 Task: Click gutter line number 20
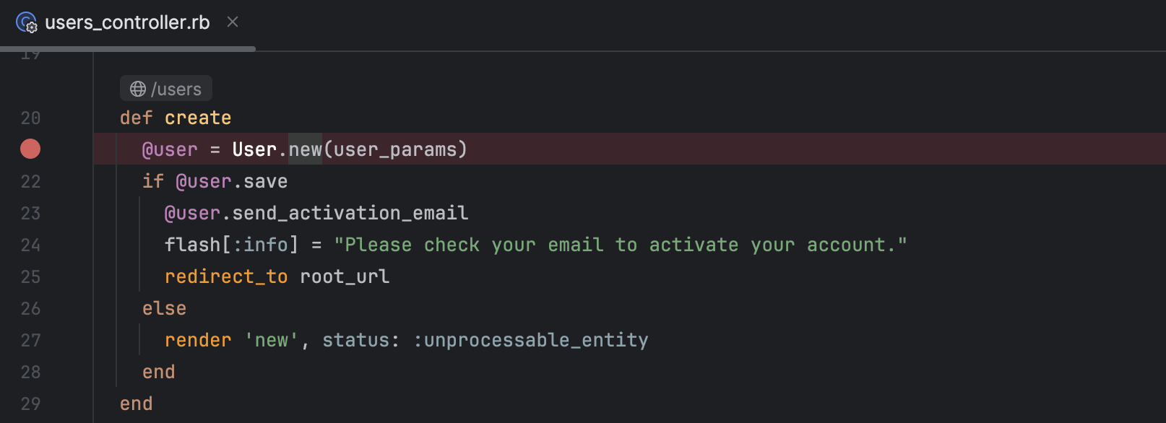click(x=30, y=118)
